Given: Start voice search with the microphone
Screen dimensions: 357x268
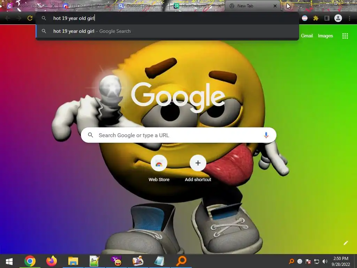Looking at the screenshot, I should click(266, 135).
